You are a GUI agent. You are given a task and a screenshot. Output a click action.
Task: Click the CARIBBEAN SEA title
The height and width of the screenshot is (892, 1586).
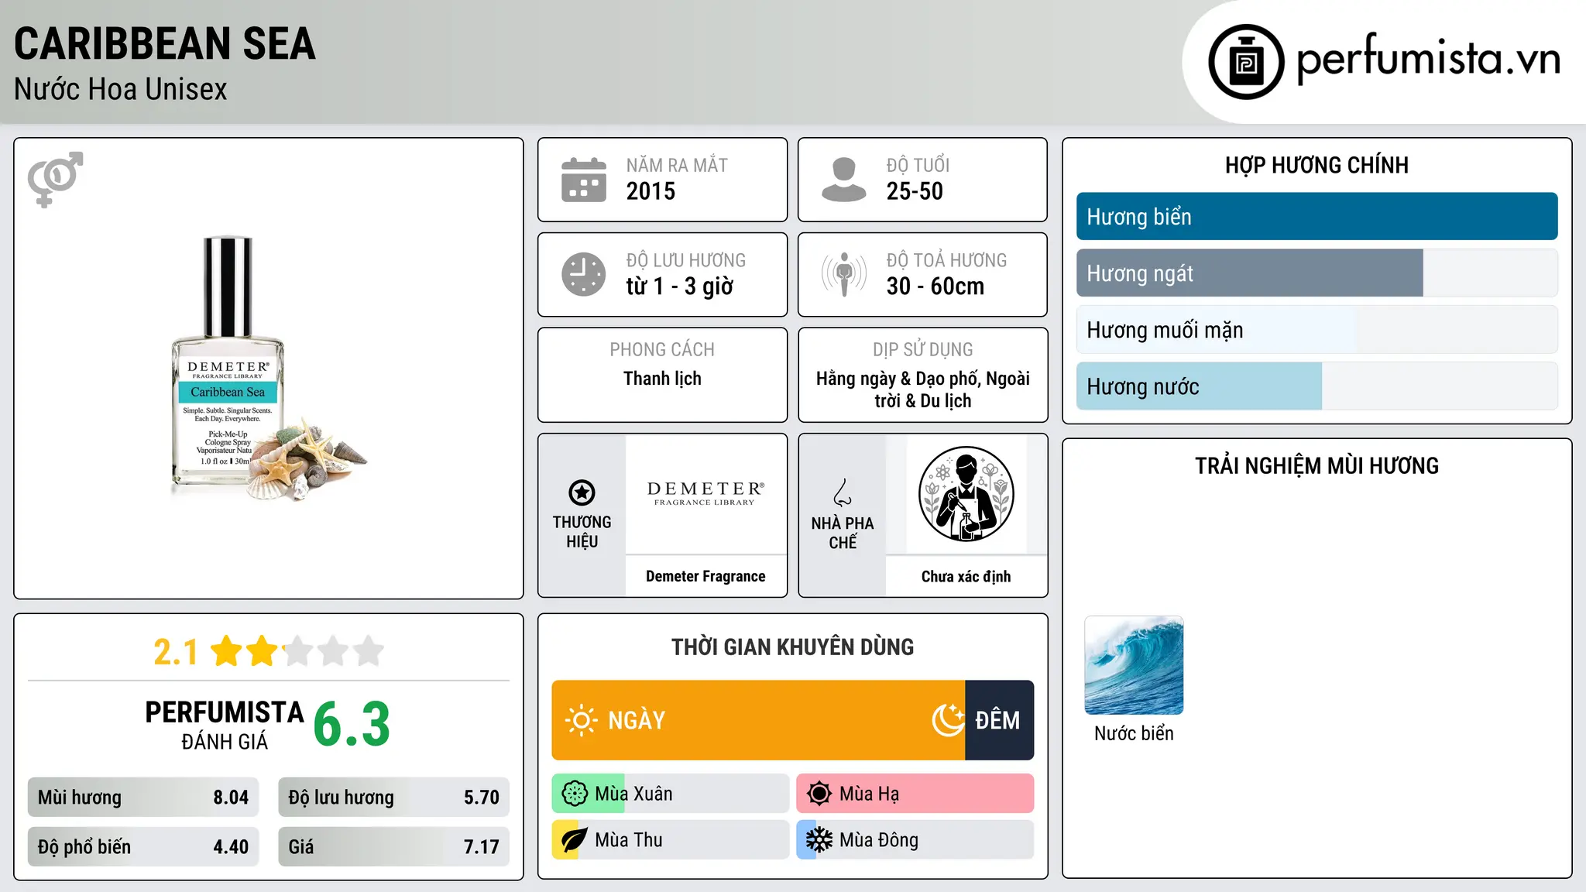coord(165,43)
